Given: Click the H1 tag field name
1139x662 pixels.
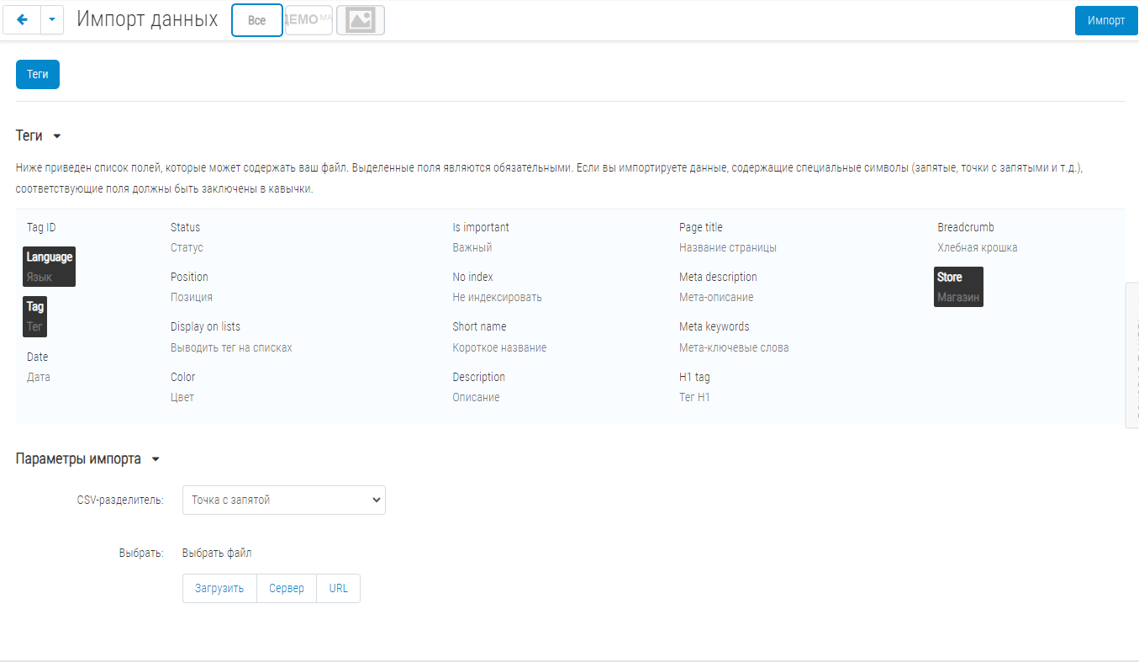Looking at the screenshot, I should click(x=694, y=377).
